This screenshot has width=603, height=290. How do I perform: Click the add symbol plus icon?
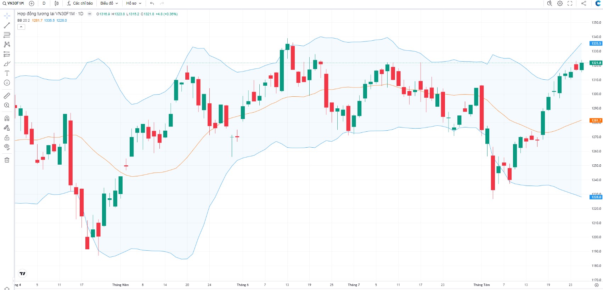tap(32, 3)
